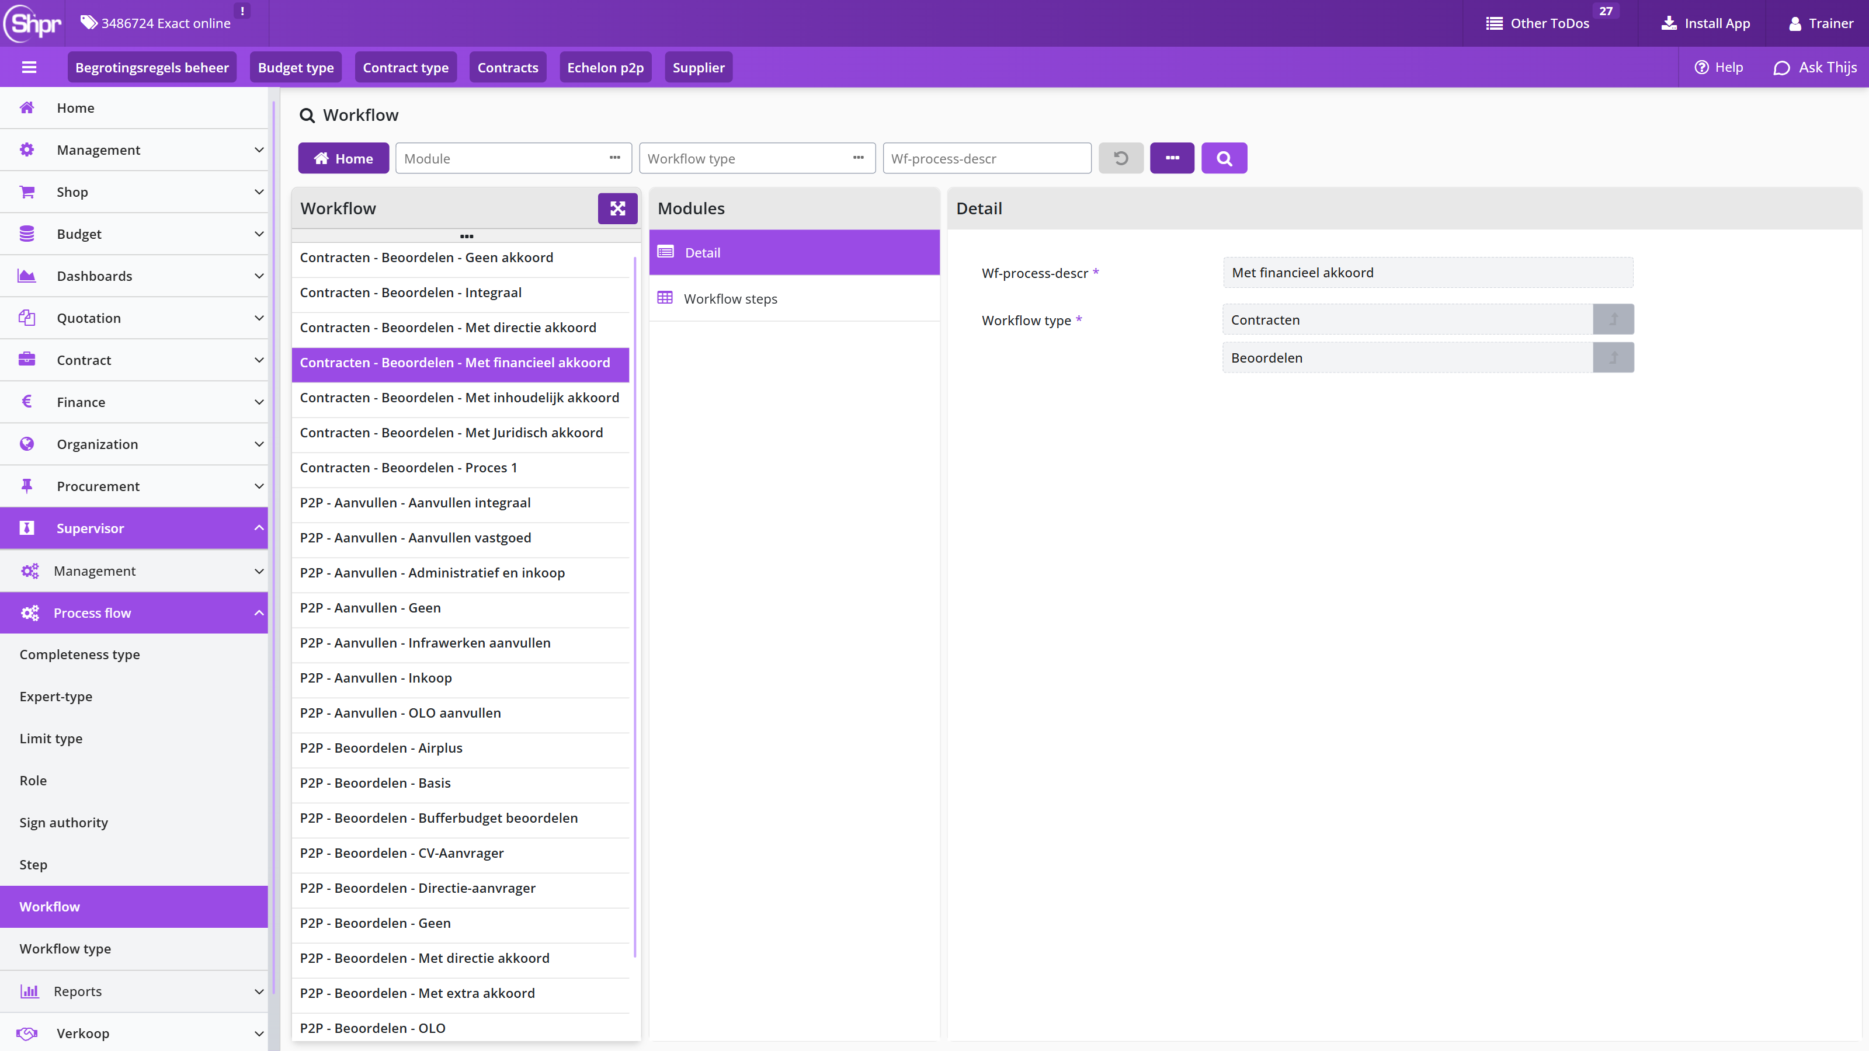Screen dimensions: 1869x1051
Task: Click the purple Home button in toolbar
Action: point(343,158)
